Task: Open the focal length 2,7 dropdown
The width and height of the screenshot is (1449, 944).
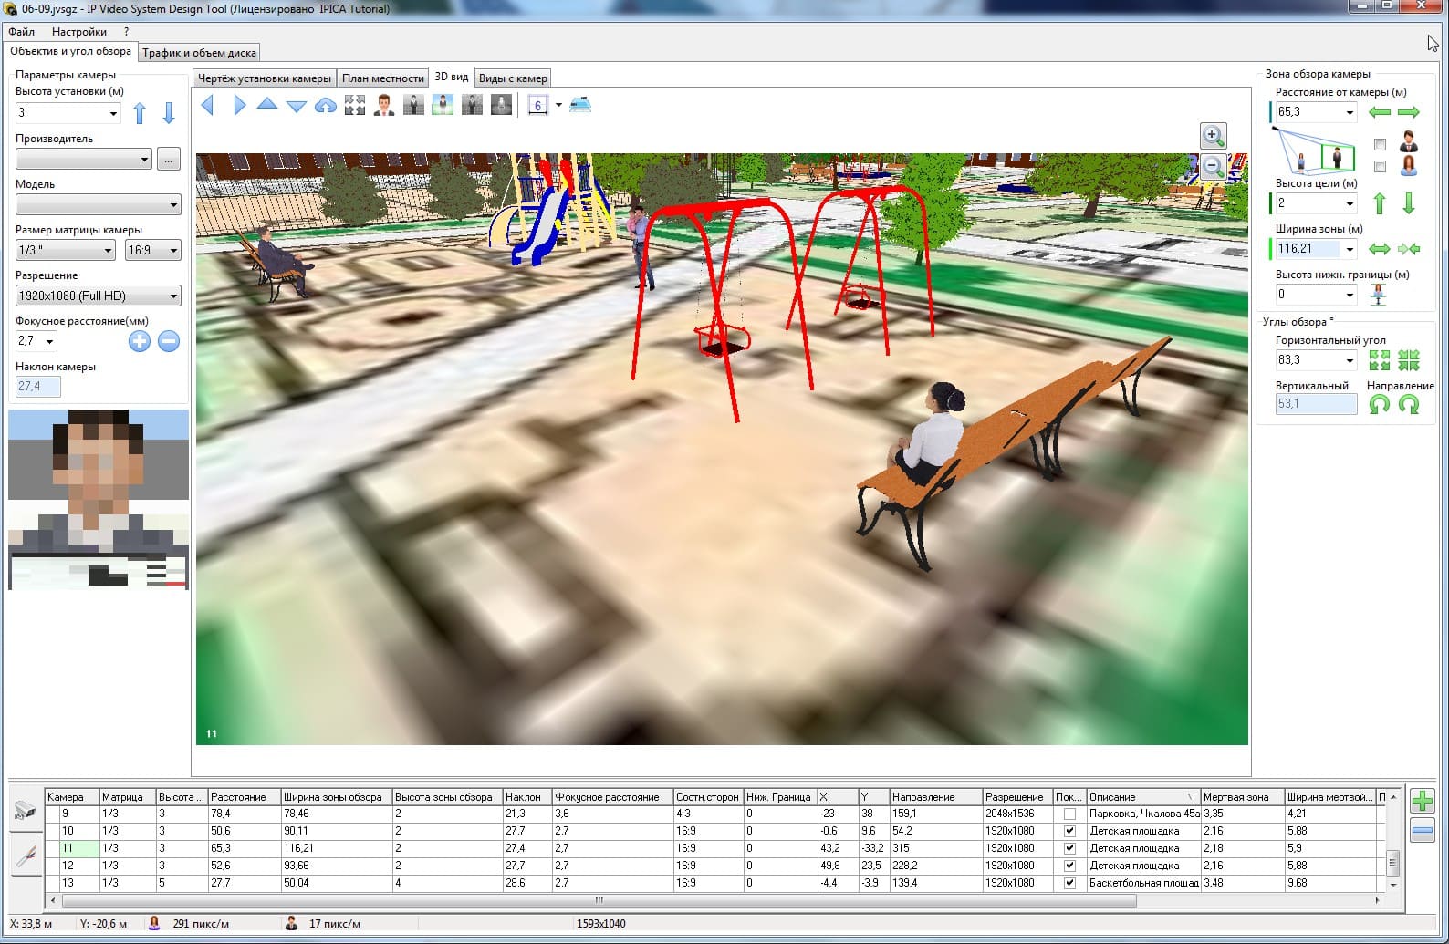Action: click(49, 342)
